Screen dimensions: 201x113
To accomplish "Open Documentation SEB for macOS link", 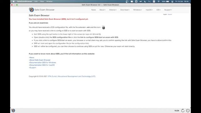I will [42, 65].
